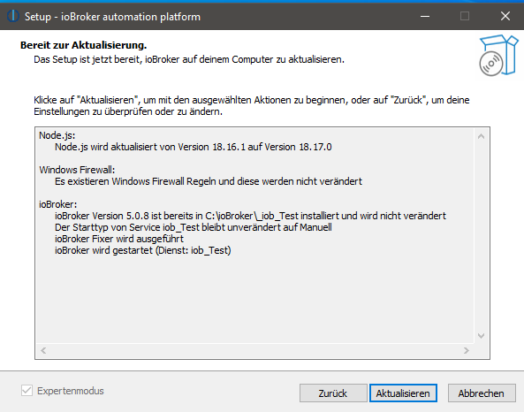Image resolution: width=524 pixels, height=412 pixels.
Task: Click the maximize button in the title bar
Action: point(465,16)
